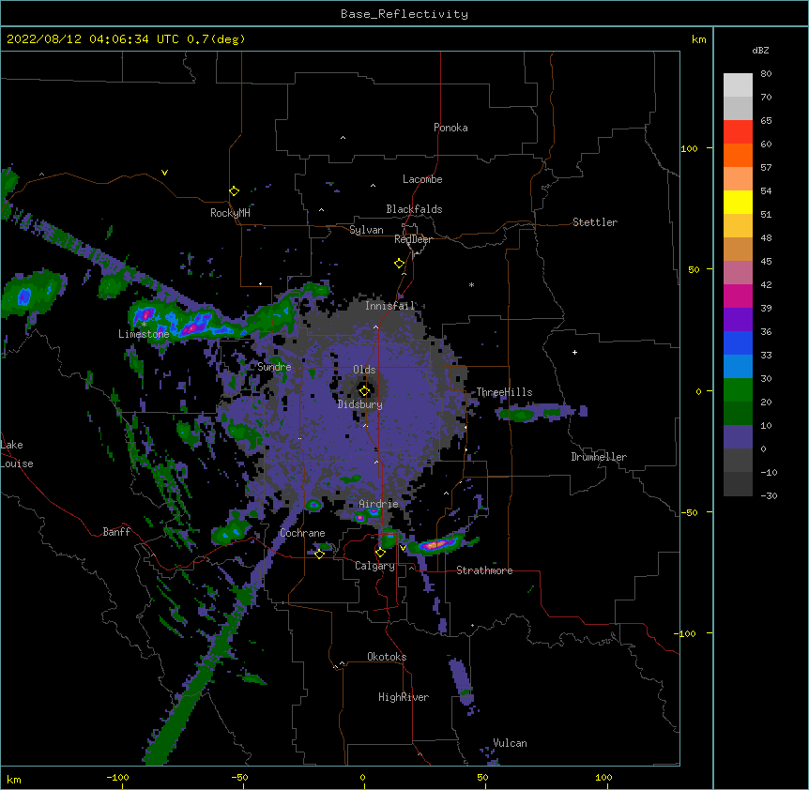Click the Base_Reflectivity title text
This screenshot has height=790, width=809.
tap(404, 14)
